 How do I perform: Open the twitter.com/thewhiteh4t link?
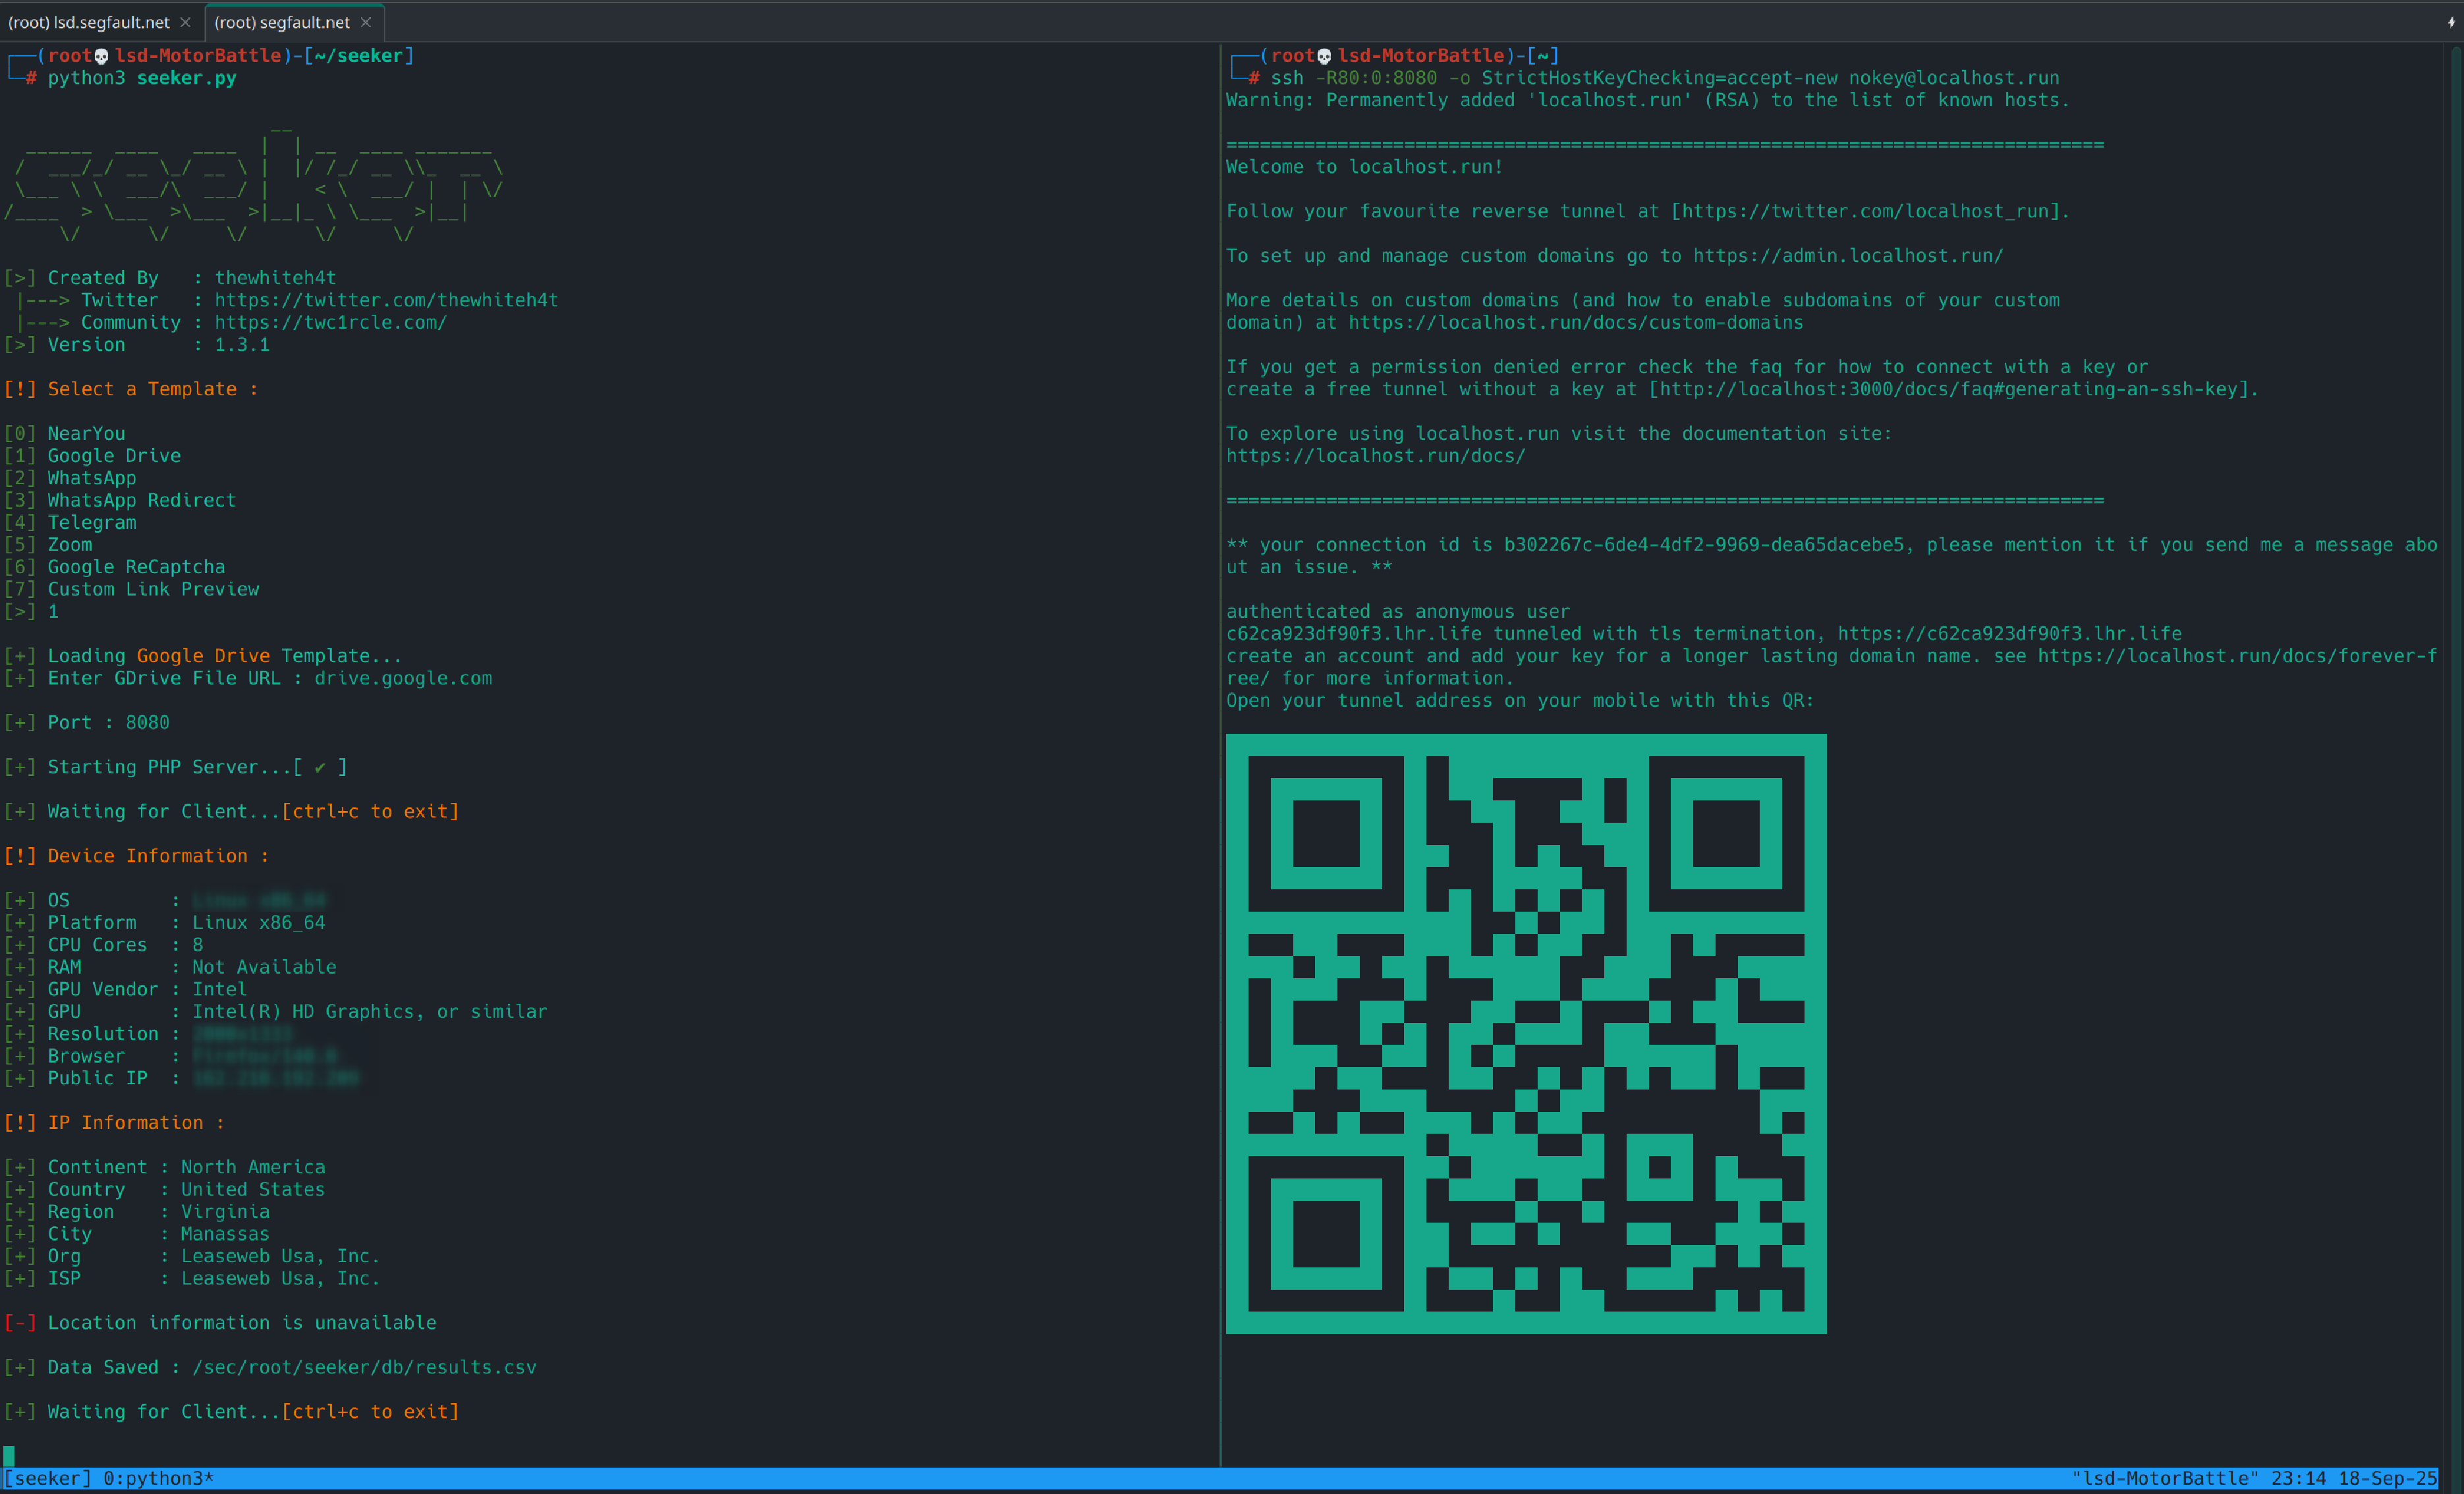386,300
